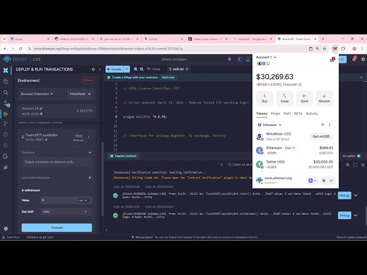
Task: Copy the 0x135 account address
Action: tap(41, 114)
